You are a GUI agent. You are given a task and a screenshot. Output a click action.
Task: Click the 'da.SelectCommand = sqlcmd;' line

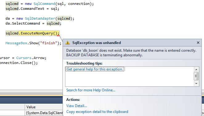coord(34,23)
